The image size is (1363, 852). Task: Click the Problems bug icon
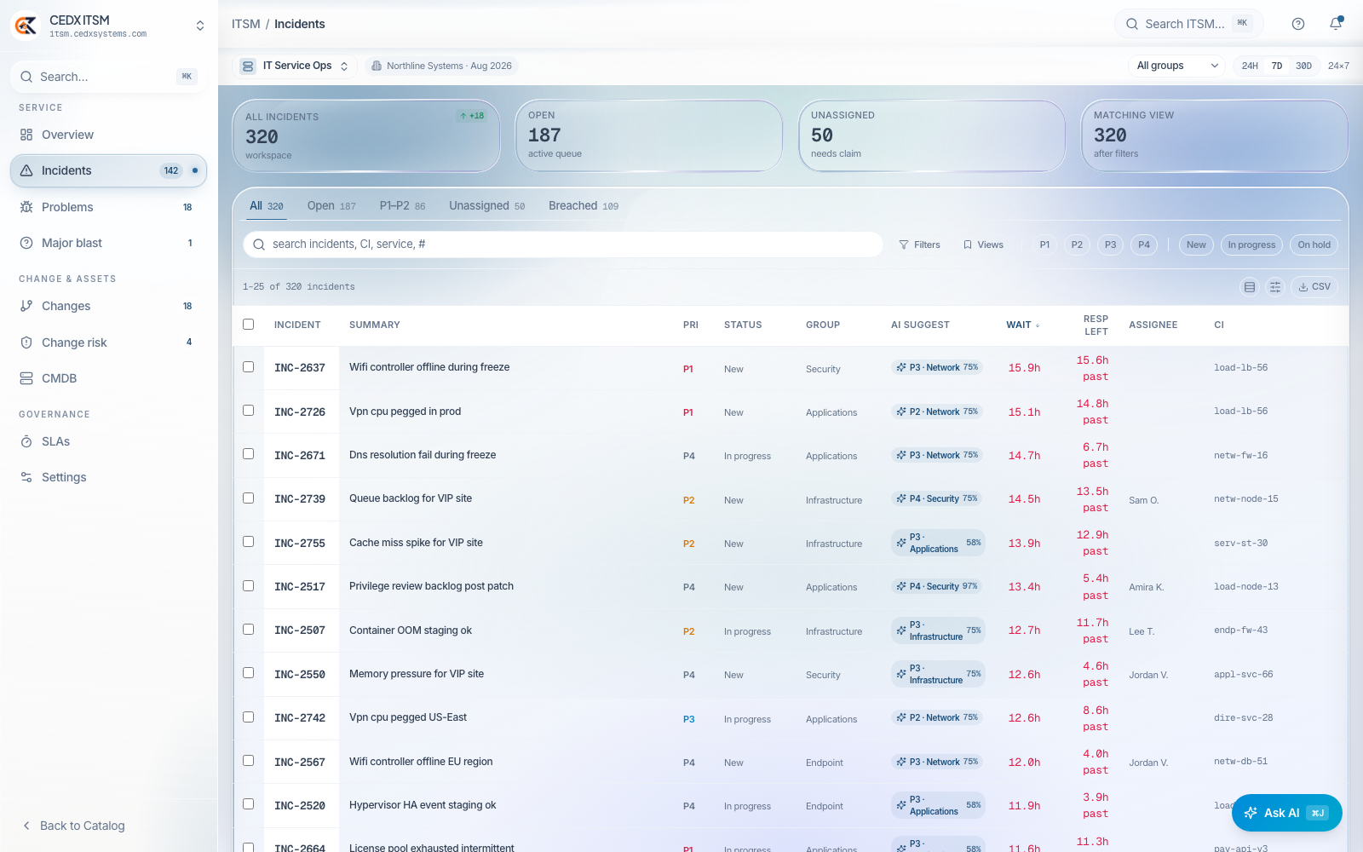click(26, 207)
